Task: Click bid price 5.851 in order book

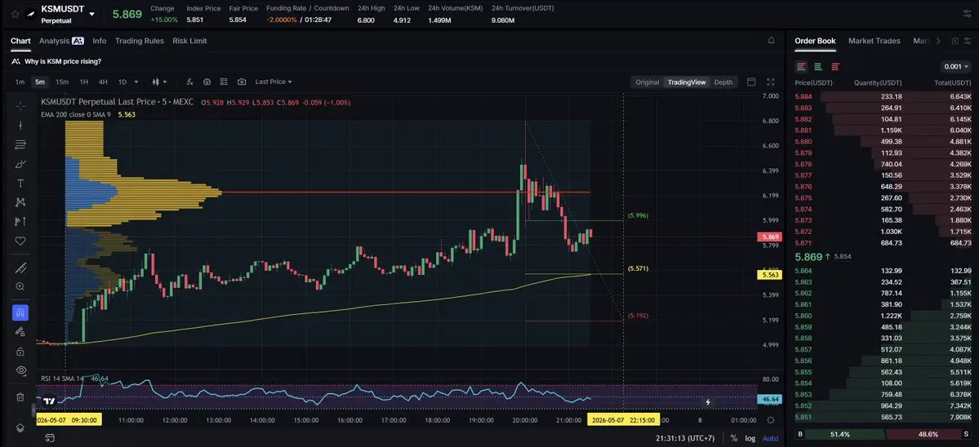Action: (803, 417)
